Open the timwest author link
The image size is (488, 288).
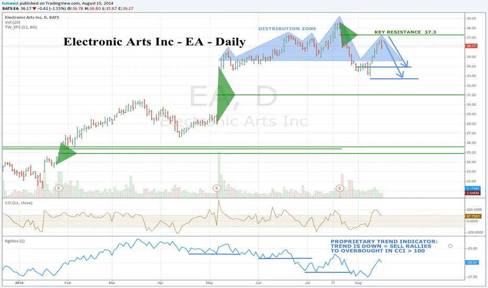(10, 3)
